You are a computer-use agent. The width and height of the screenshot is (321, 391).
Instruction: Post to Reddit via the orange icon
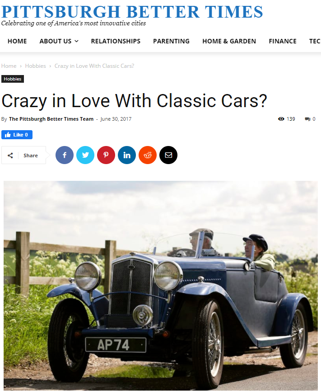pyautogui.click(x=148, y=155)
